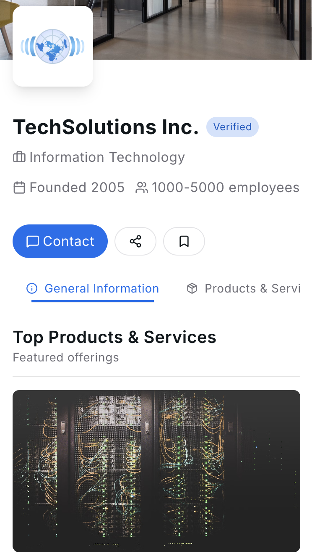
Task: Bookmark this company profile
Action: click(184, 241)
